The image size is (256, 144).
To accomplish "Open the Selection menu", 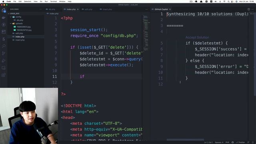I will [x=28, y=2].
